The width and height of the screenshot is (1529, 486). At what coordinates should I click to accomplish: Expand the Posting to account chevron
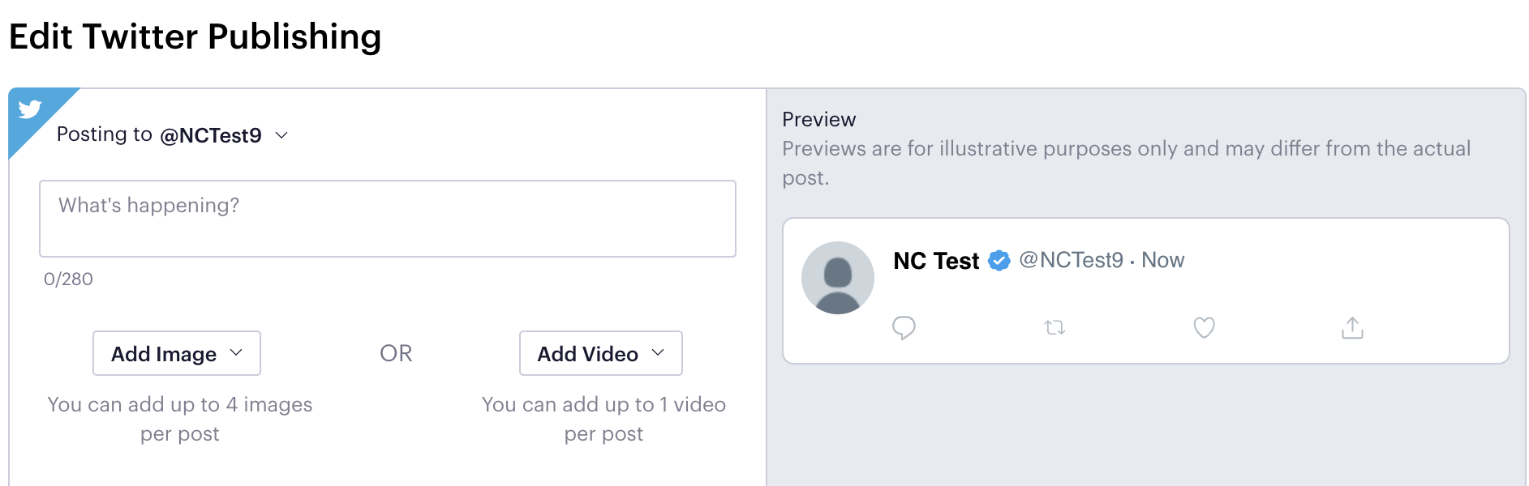pos(281,135)
